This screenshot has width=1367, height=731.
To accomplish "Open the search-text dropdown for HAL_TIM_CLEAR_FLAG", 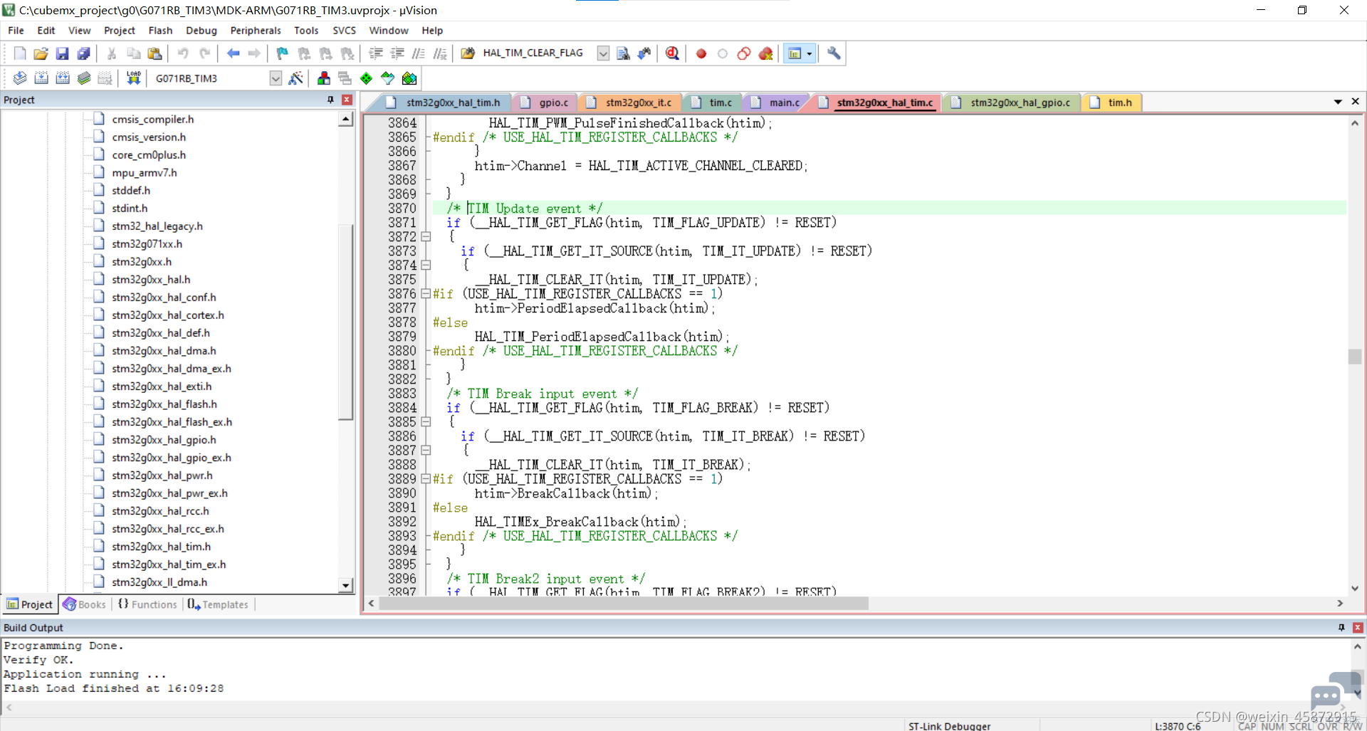I will tap(603, 53).
